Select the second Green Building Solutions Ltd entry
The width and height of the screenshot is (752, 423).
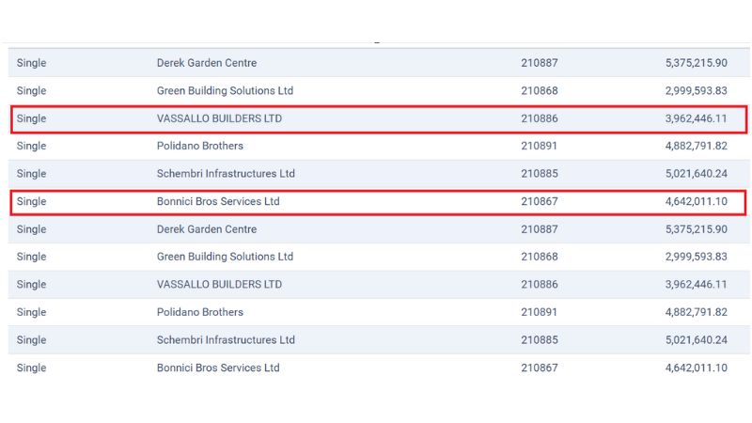(x=225, y=257)
